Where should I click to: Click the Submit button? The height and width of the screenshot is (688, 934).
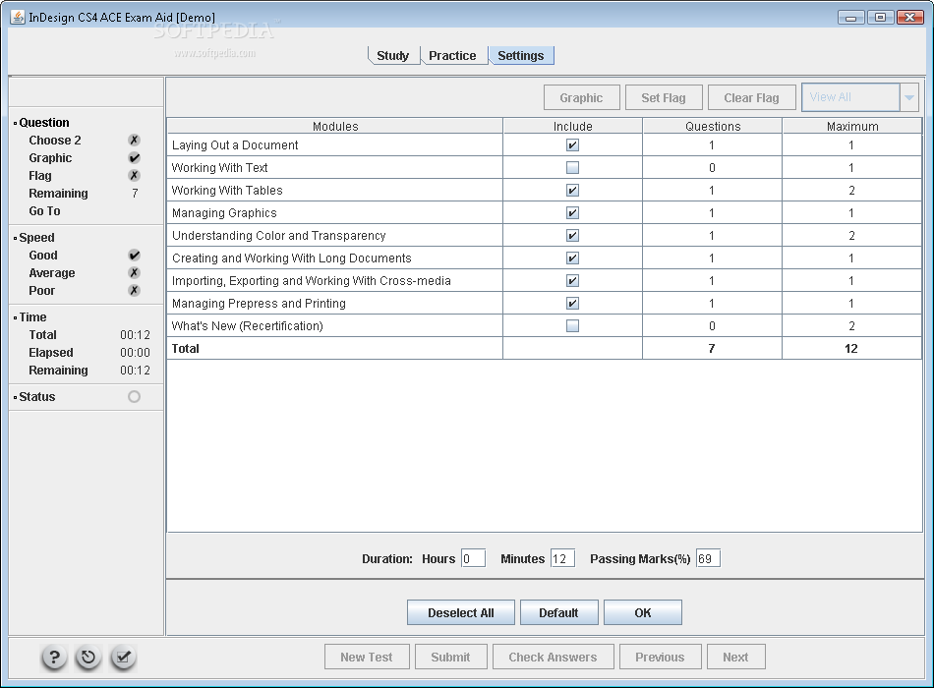[451, 657]
